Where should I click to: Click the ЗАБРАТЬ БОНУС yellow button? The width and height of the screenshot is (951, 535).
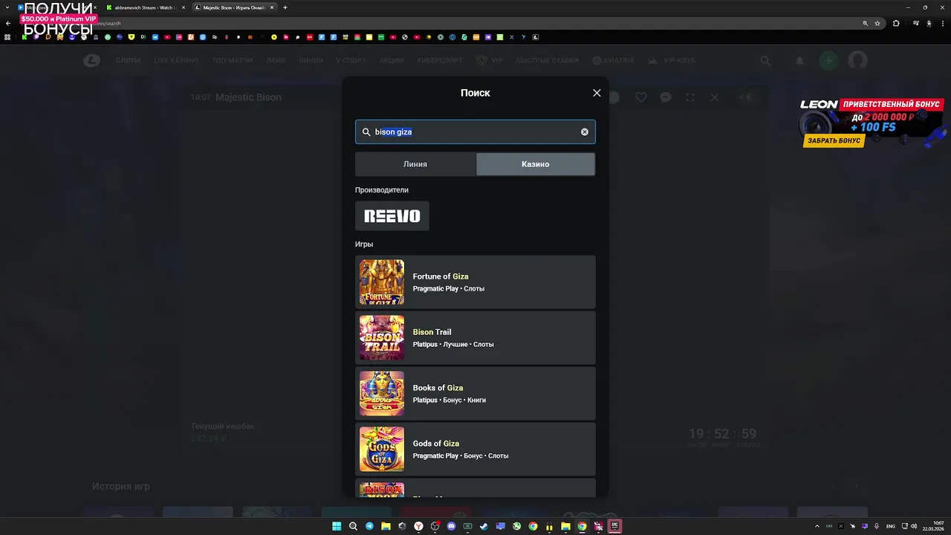[x=834, y=140]
